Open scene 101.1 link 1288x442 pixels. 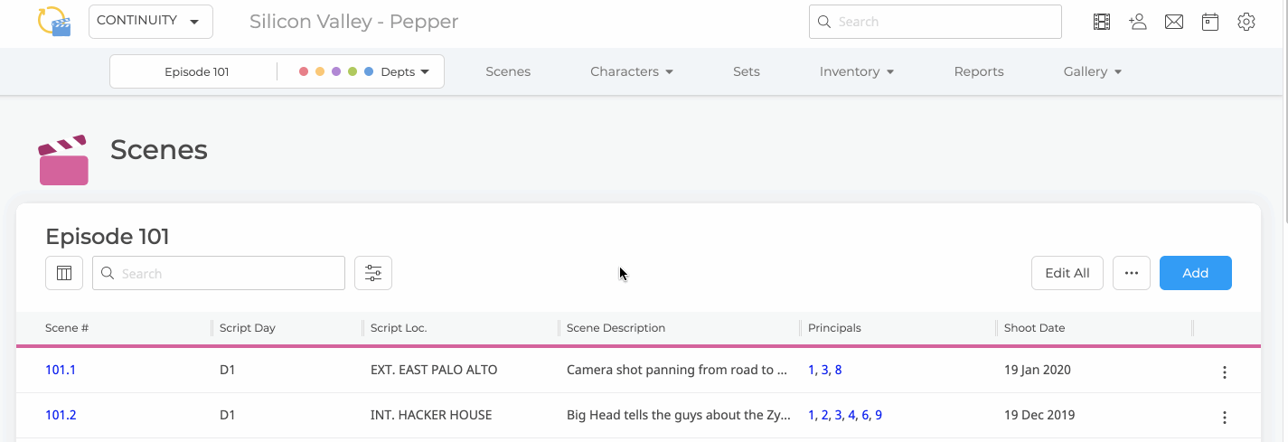[x=61, y=370]
